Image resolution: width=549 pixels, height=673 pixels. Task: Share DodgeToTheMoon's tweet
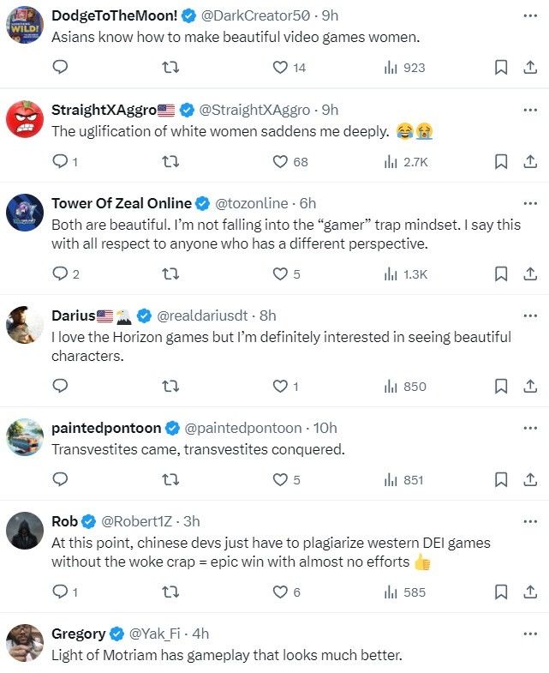point(529,68)
